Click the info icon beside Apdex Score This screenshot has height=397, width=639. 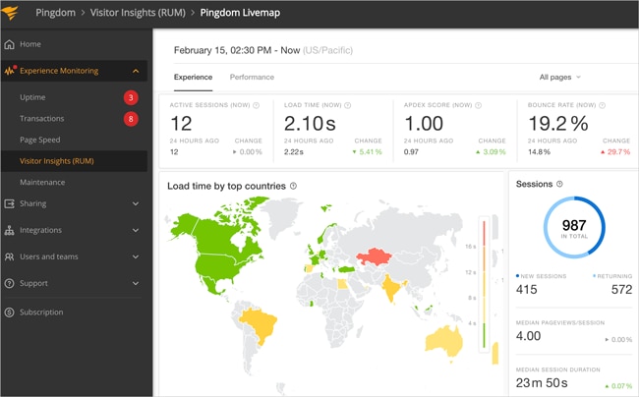click(479, 105)
